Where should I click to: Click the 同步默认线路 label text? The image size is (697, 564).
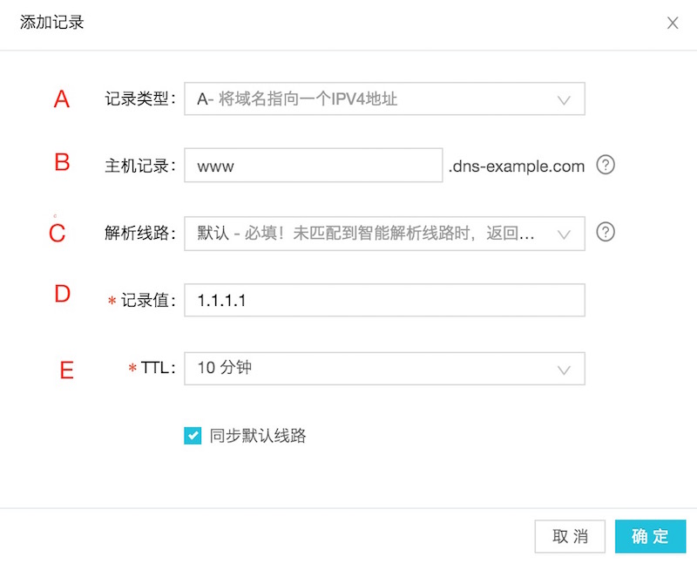tap(258, 436)
